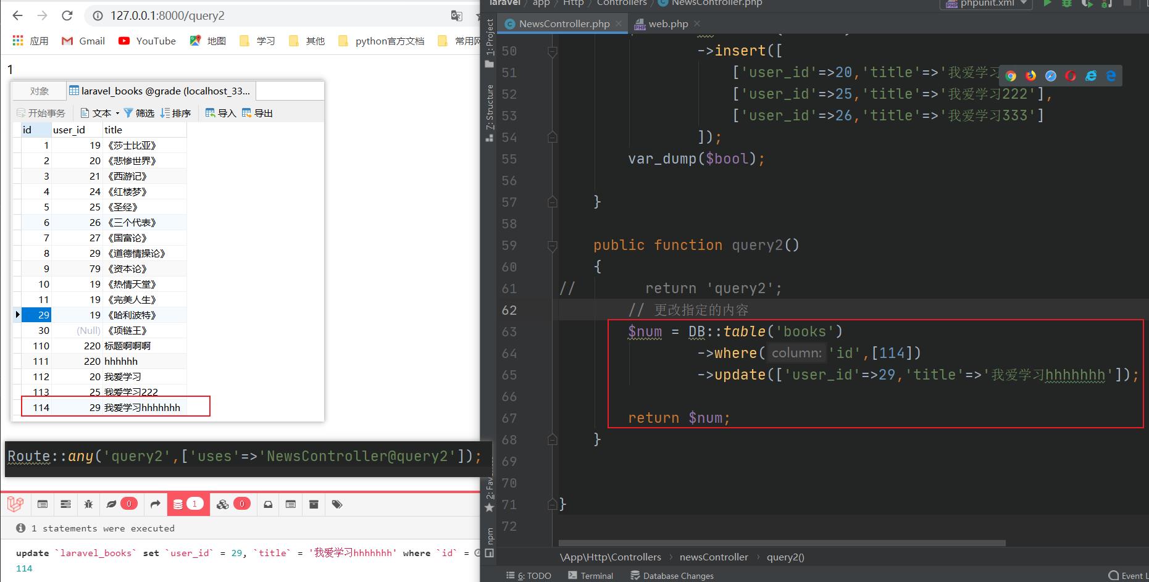Collapse class fold at line 71
This screenshot has width=1149, height=582.
click(x=553, y=504)
